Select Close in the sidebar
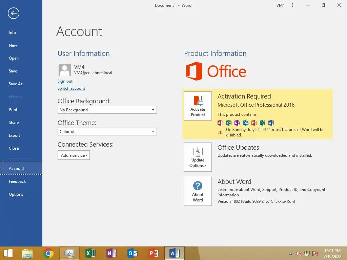 (x=14, y=148)
